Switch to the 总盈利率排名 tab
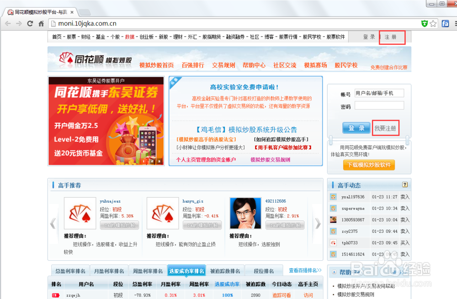Image resolution: width=457 pixels, height=299 pixels. point(70,271)
